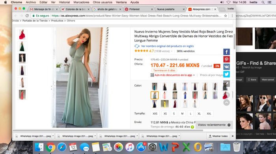Click the delivery time help question icon
The height and width of the screenshot is (154, 276).
pyautogui.click(x=192, y=127)
